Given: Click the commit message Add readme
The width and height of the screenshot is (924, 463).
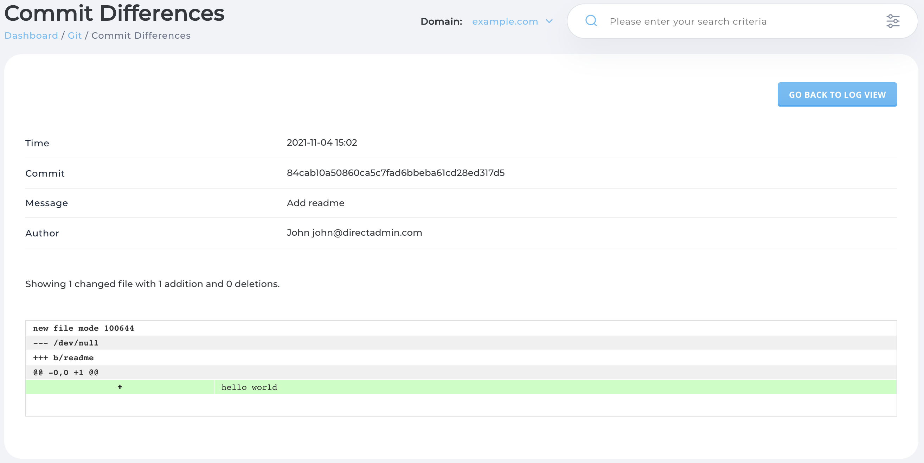Looking at the screenshot, I should (315, 203).
